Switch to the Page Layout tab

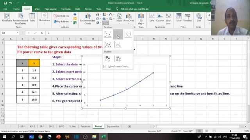[x=50, y=9]
